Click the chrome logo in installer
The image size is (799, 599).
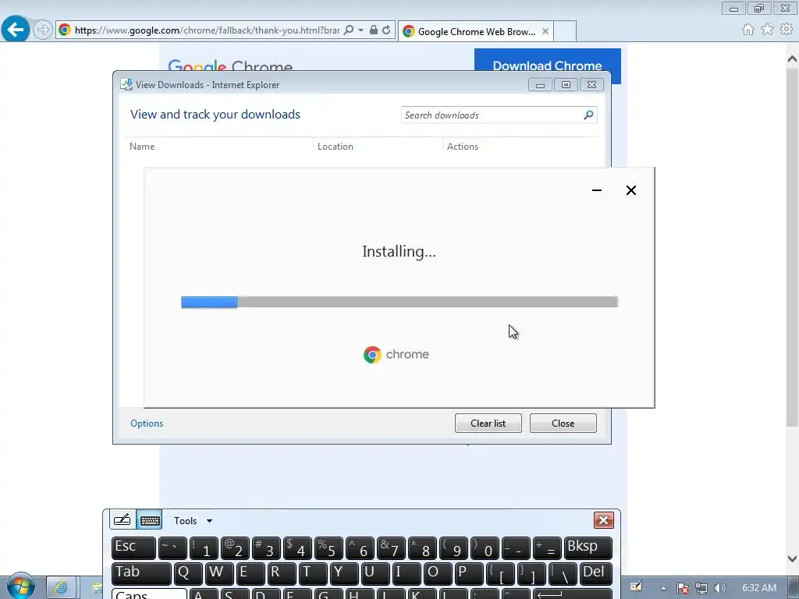(396, 355)
